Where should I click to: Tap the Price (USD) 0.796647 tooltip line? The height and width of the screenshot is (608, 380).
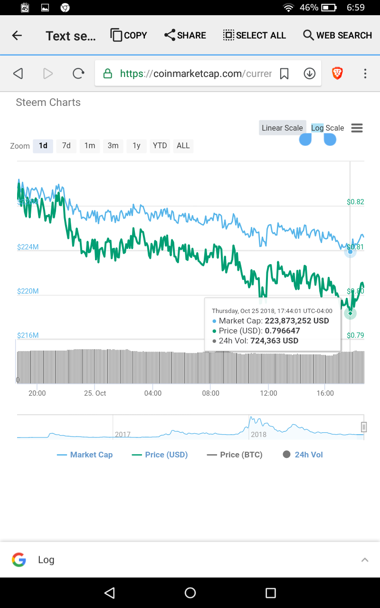(x=256, y=331)
